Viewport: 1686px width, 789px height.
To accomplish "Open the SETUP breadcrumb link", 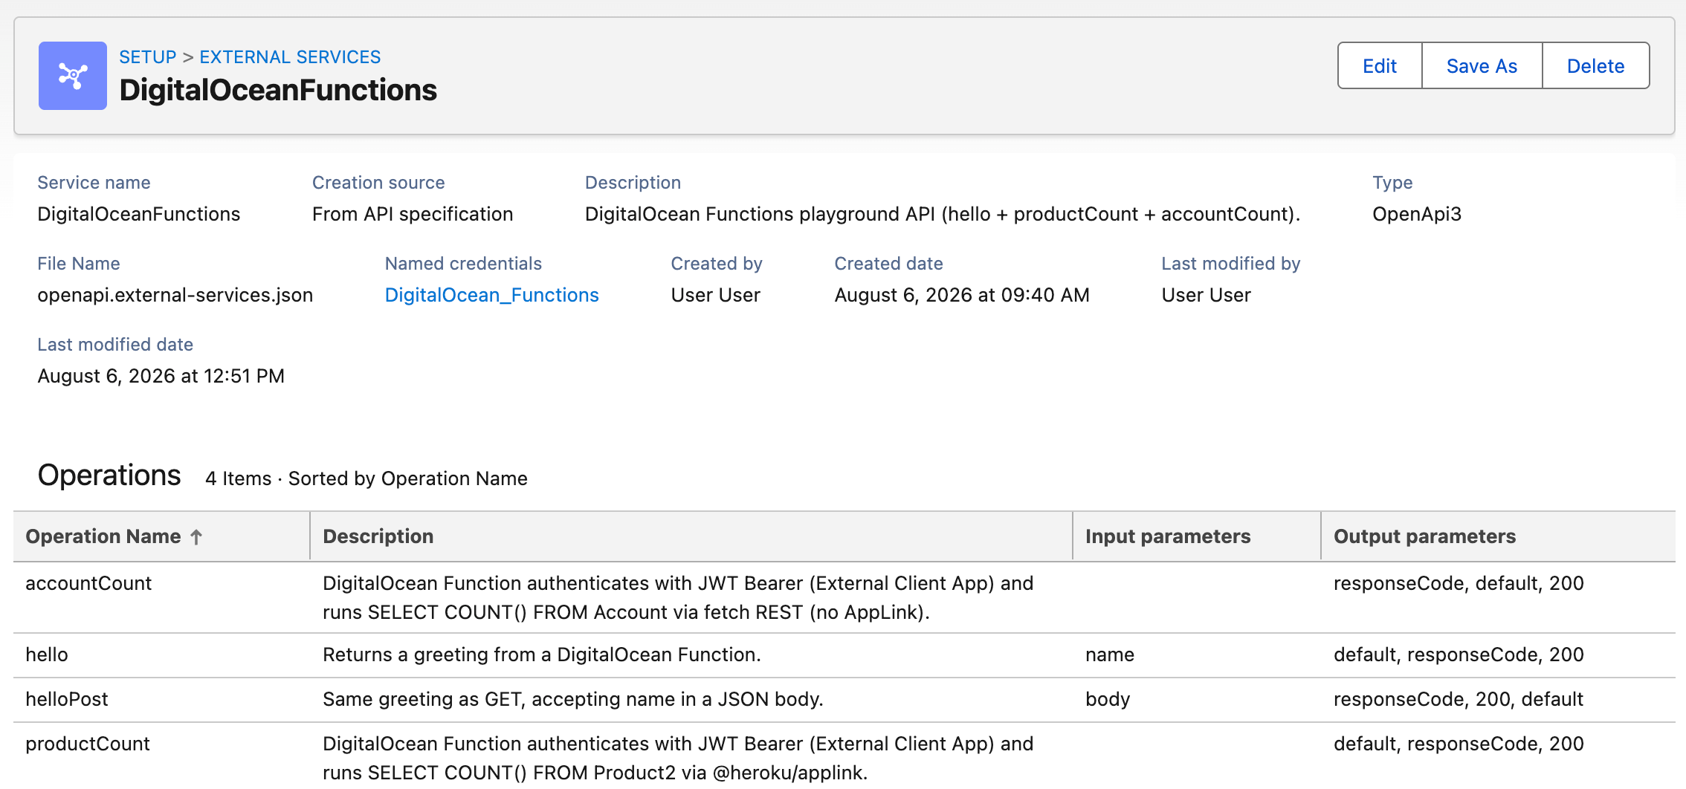I will (148, 57).
